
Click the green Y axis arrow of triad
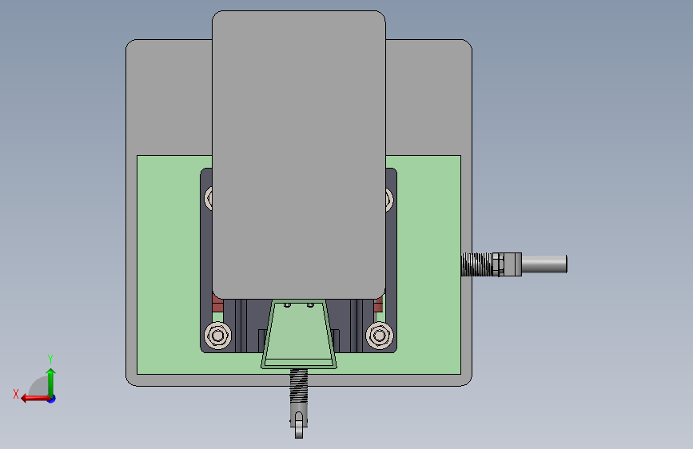tap(51, 383)
